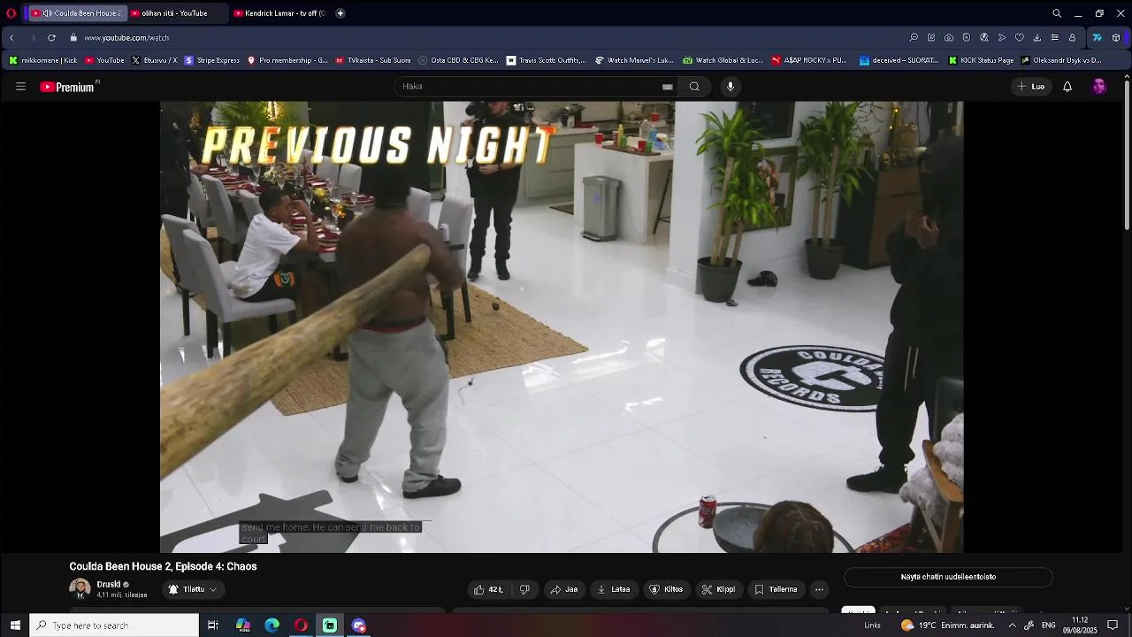Switch to Kendrick Lamar - tv off tab

click(x=280, y=13)
